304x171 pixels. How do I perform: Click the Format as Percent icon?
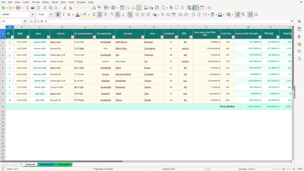[163, 15]
